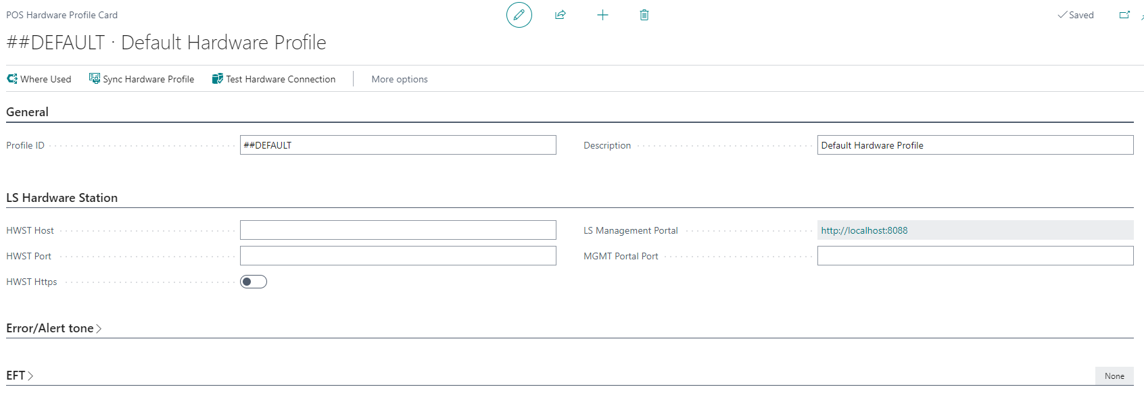Open the More options menu
This screenshot has height=412, width=1144.
[x=400, y=79]
